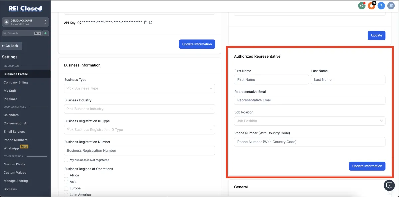The width and height of the screenshot is (399, 197).
Task: Open the Business Type dropdown
Action: tap(139, 88)
